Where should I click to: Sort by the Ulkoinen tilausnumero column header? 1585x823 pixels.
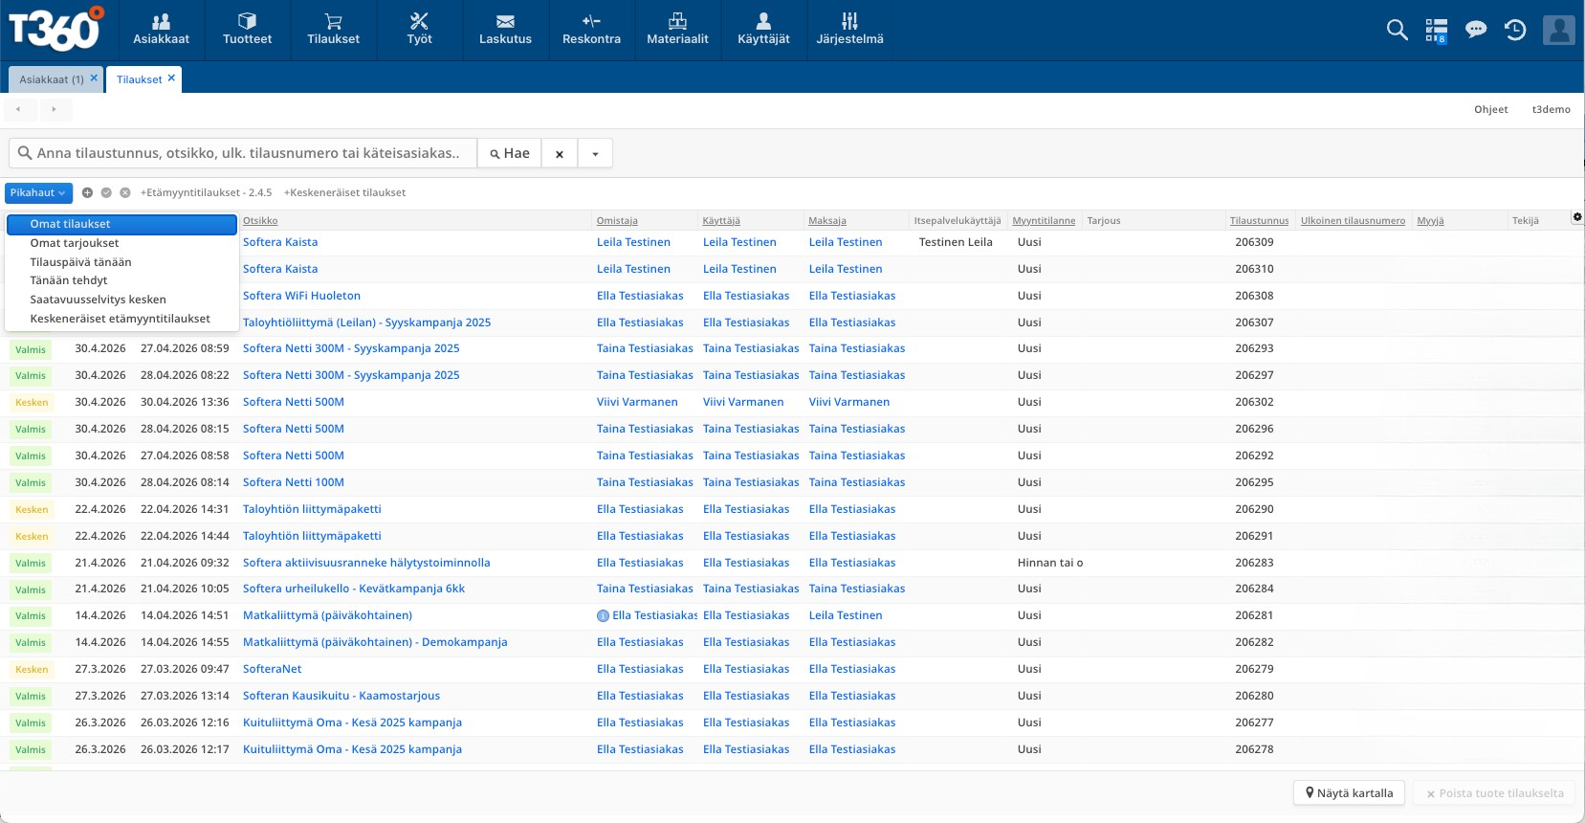(x=1353, y=221)
